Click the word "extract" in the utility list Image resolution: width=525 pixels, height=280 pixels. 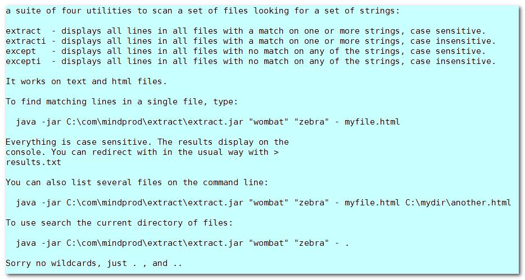[x=23, y=31]
